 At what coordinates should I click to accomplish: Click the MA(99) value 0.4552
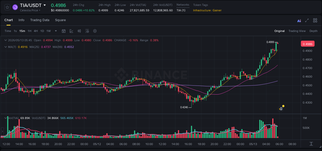pyautogui.click(x=69, y=47)
